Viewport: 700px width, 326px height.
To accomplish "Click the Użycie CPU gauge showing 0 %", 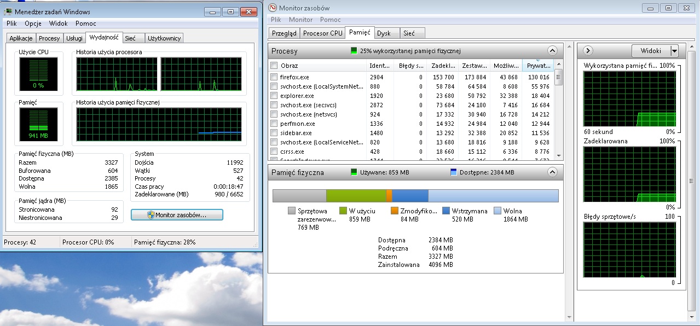I will coord(38,74).
